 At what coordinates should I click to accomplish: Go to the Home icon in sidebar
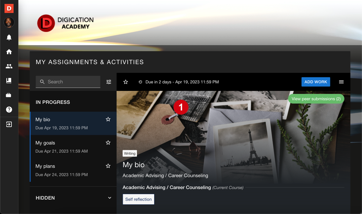(9, 52)
